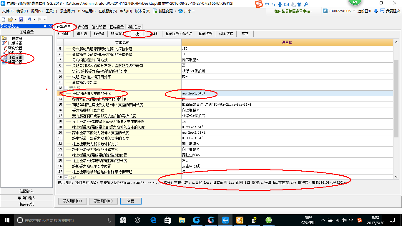The image size is (402, 226).
Task: Switch to the 箍筋公式 tab
Action: pyautogui.click(x=134, y=27)
